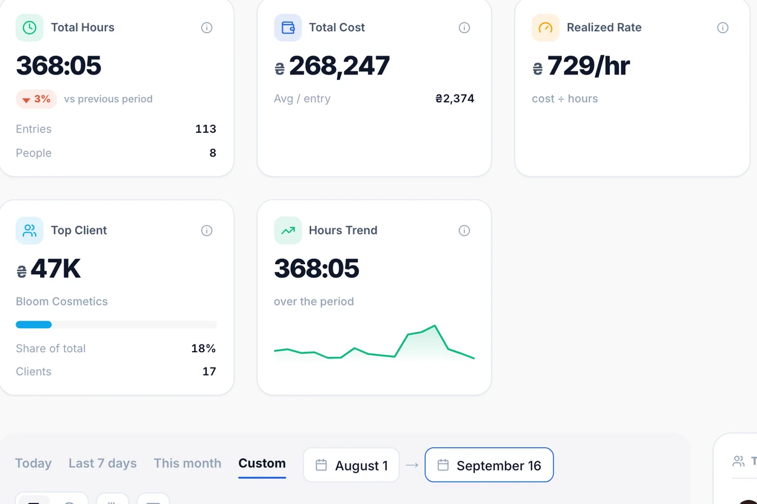The image size is (757, 504).
Task: Open info tooltip on Top Client card
Action: [x=206, y=230]
